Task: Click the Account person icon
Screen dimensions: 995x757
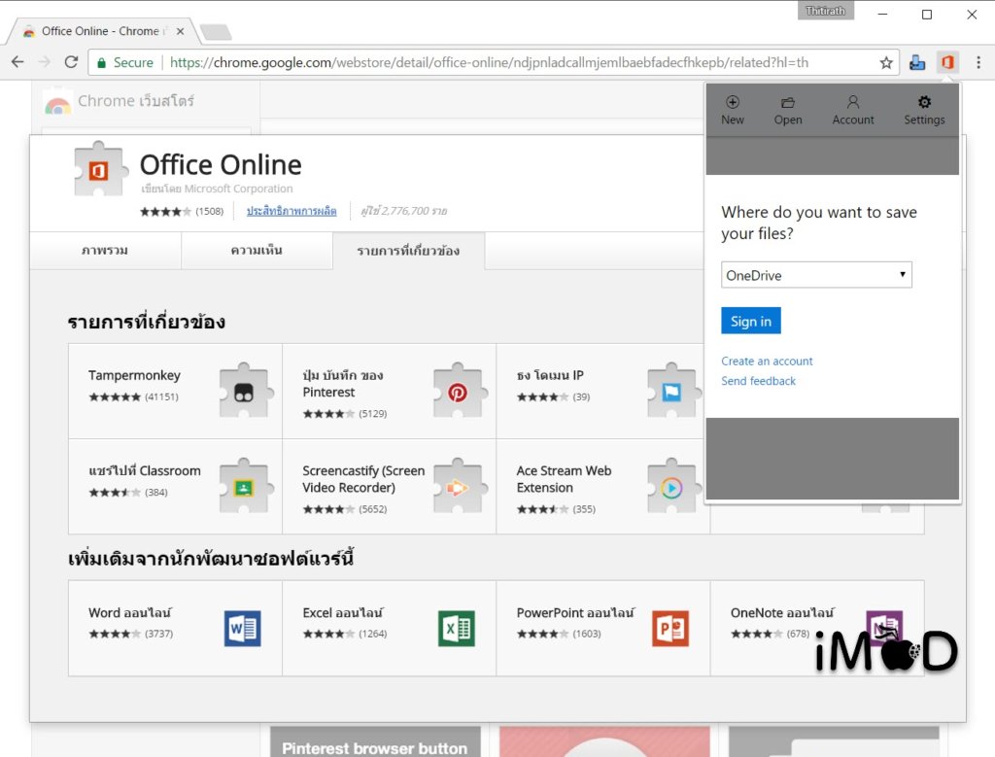Action: pos(853,102)
